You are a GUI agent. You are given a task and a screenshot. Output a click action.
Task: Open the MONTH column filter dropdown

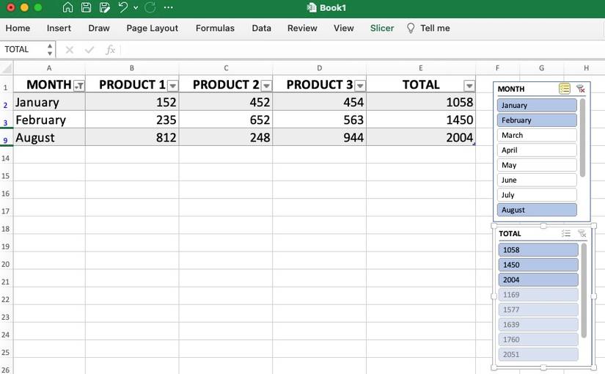[x=79, y=86]
